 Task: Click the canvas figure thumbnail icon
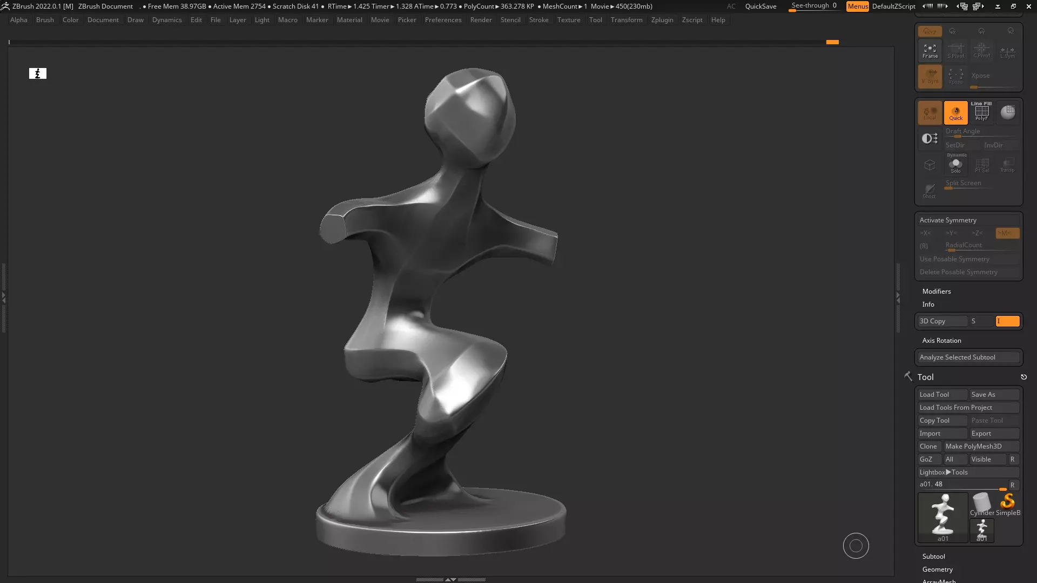pyautogui.click(x=38, y=73)
